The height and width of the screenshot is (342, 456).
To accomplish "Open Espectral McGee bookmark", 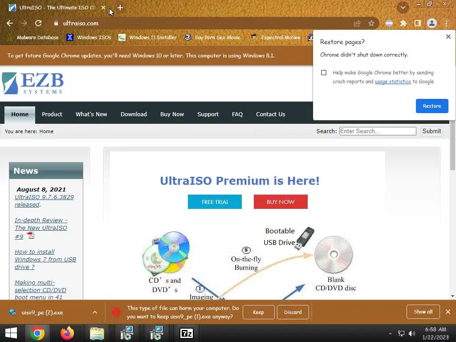I will (x=275, y=37).
